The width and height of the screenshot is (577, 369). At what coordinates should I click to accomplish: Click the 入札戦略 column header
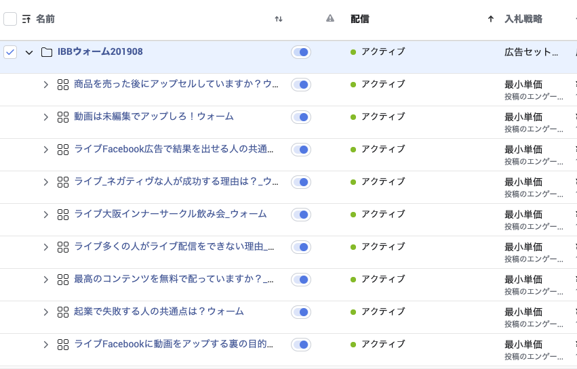[523, 19]
